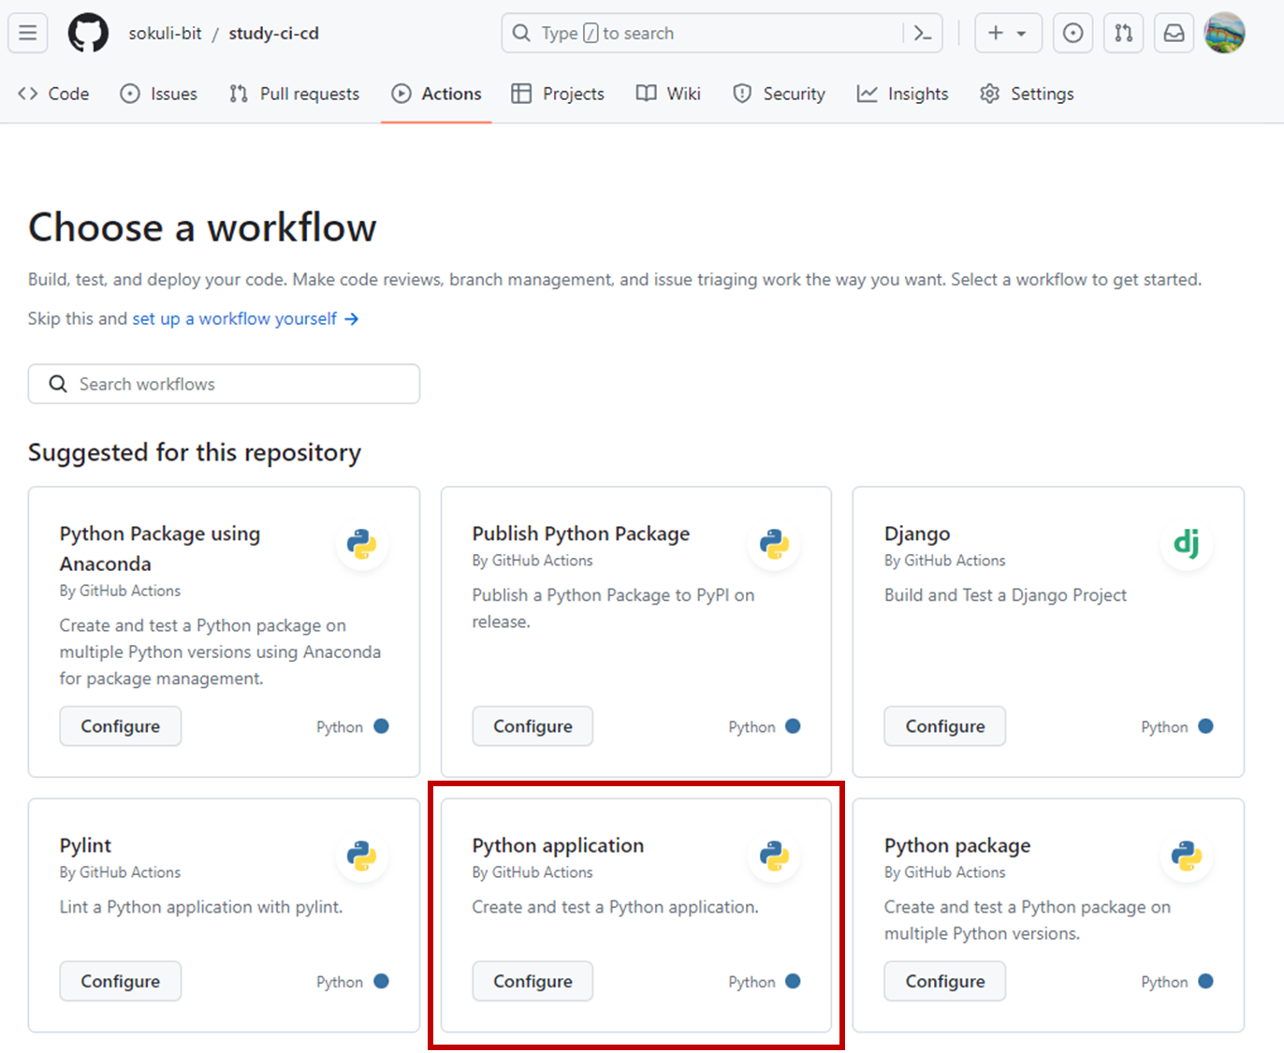
Task: Click Python language label on Pylint card
Action: click(340, 982)
